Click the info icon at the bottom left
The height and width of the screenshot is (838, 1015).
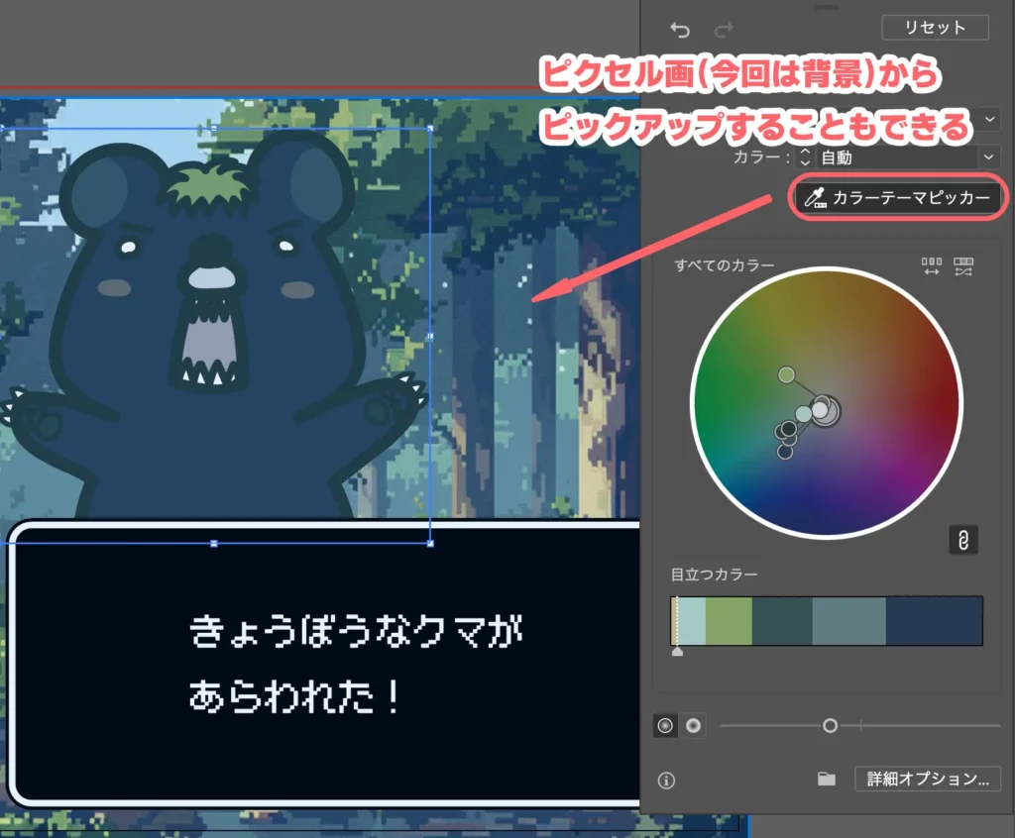pos(666,781)
